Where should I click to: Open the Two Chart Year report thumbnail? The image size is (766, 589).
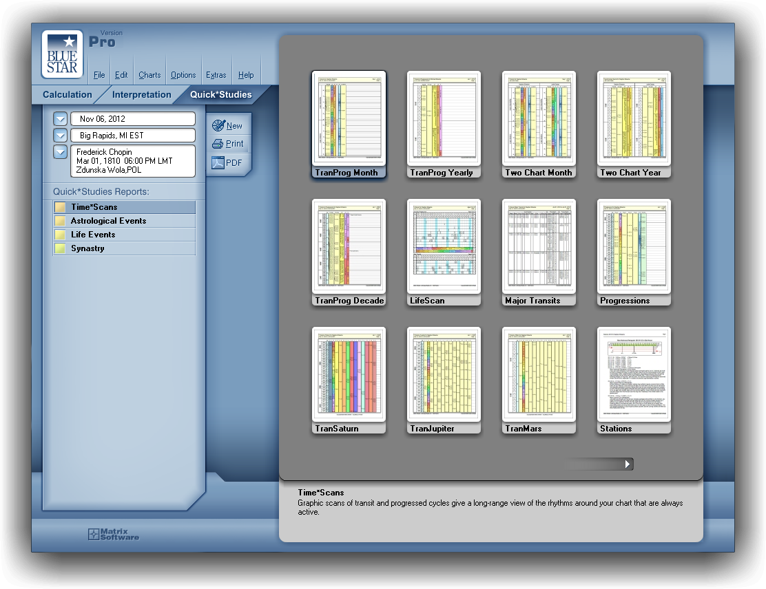pyautogui.click(x=634, y=125)
